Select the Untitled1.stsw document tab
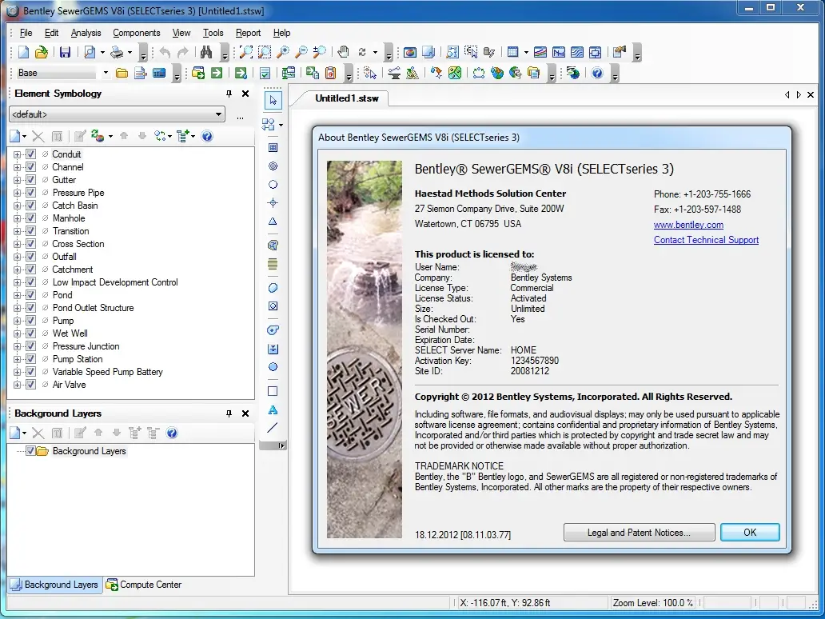The width and height of the screenshot is (825, 619). (347, 98)
